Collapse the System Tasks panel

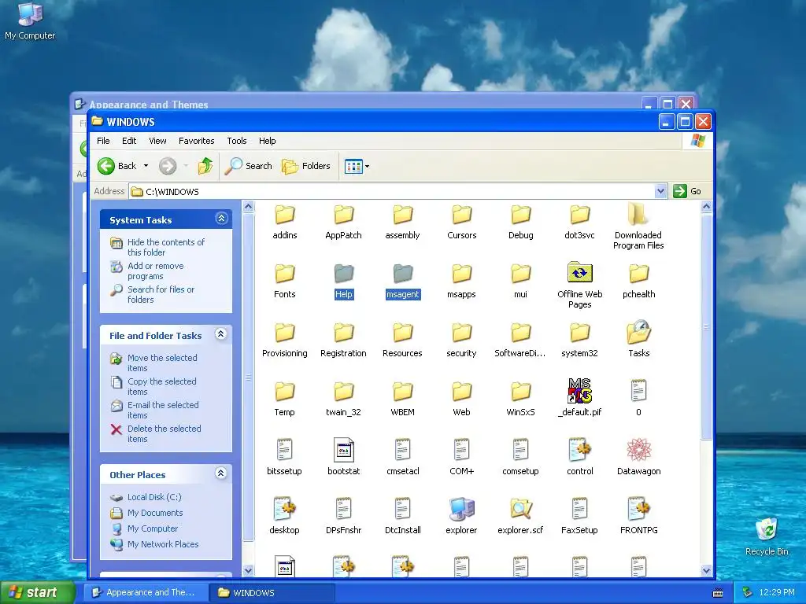(x=221, y=219)
